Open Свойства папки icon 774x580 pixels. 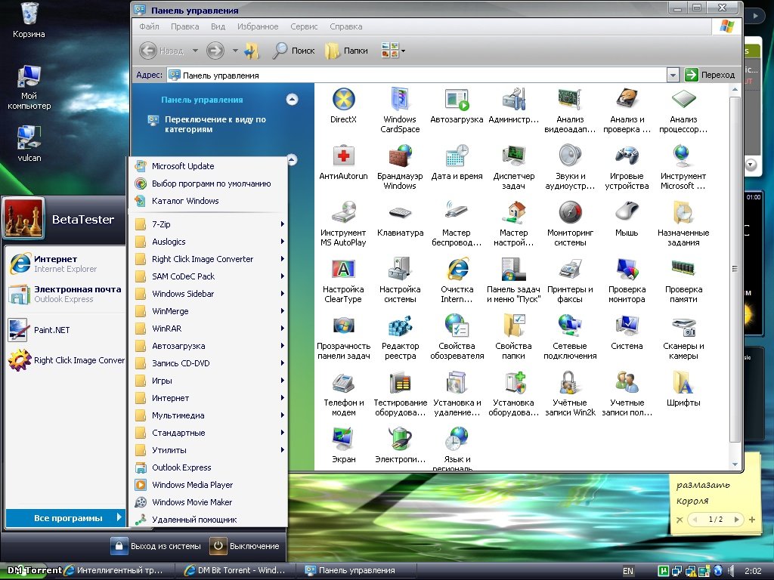[513, 337]
